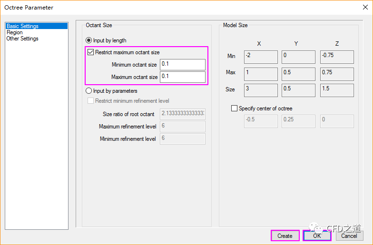
Task: Click the Y column header
Action: click(296, 44)
